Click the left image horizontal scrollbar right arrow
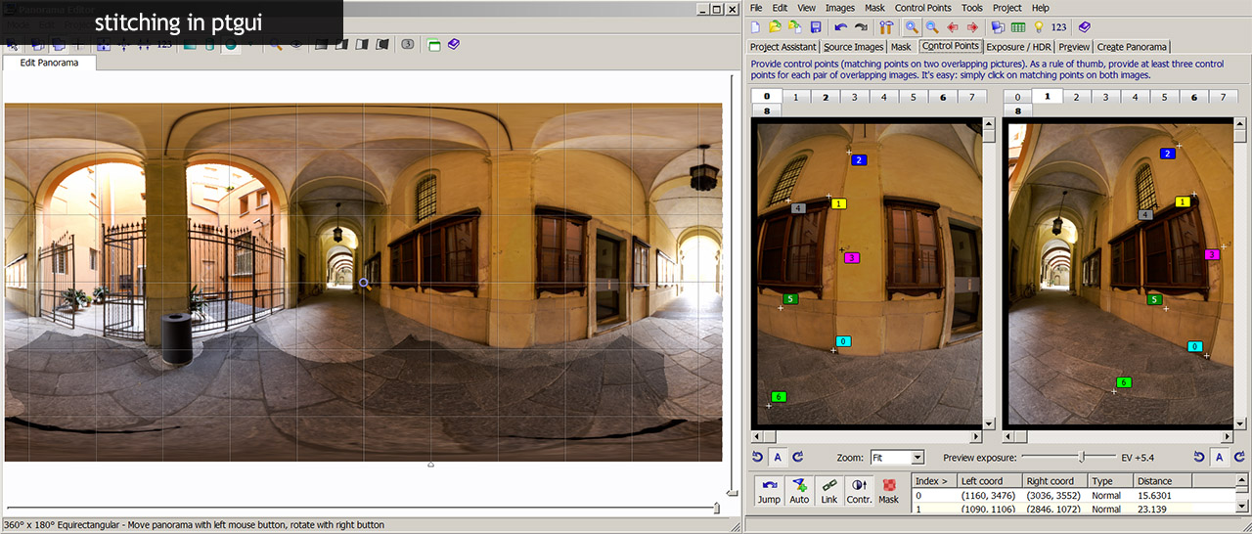 (975, 436)
